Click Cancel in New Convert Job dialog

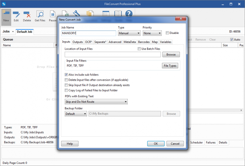pyautogui.click(x=175, y=144)
